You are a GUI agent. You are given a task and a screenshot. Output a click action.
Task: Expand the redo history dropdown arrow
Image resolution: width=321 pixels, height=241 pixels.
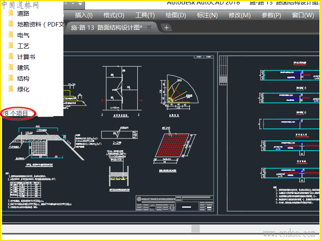click(73, 4)
